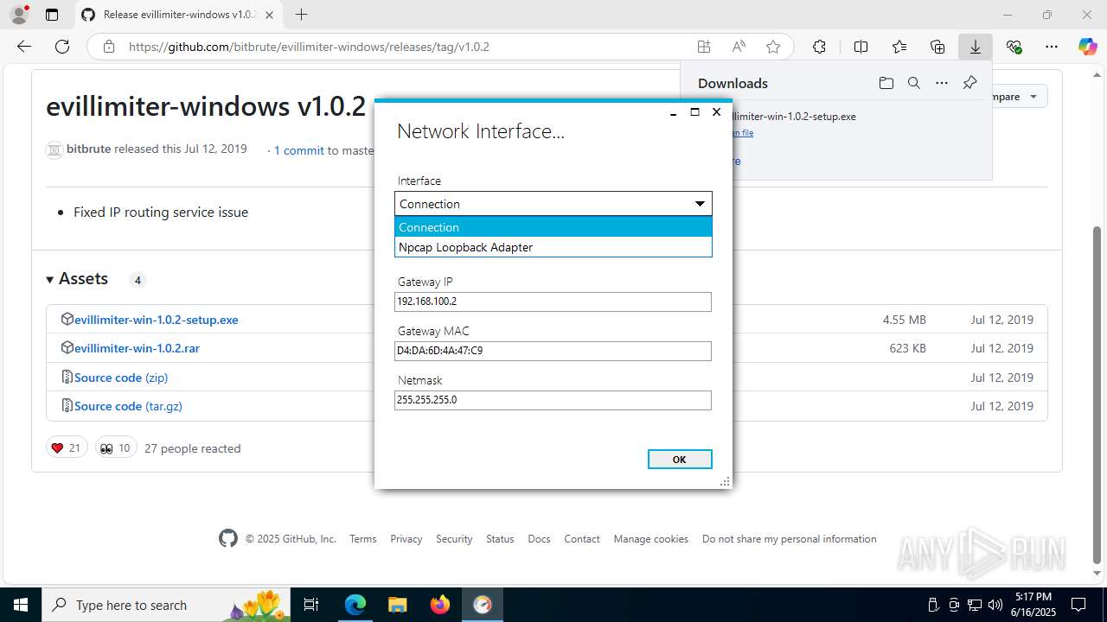Focus the Netmask input field
This screenshot has width=1107, height=622.
coord(553,400)
